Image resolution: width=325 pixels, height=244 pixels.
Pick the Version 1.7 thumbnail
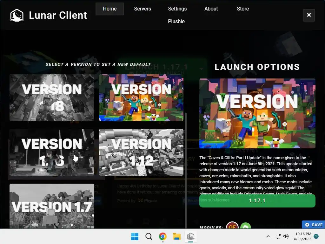coord(52,206)
